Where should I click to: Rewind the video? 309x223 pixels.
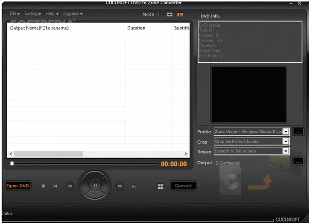[70, 186]
